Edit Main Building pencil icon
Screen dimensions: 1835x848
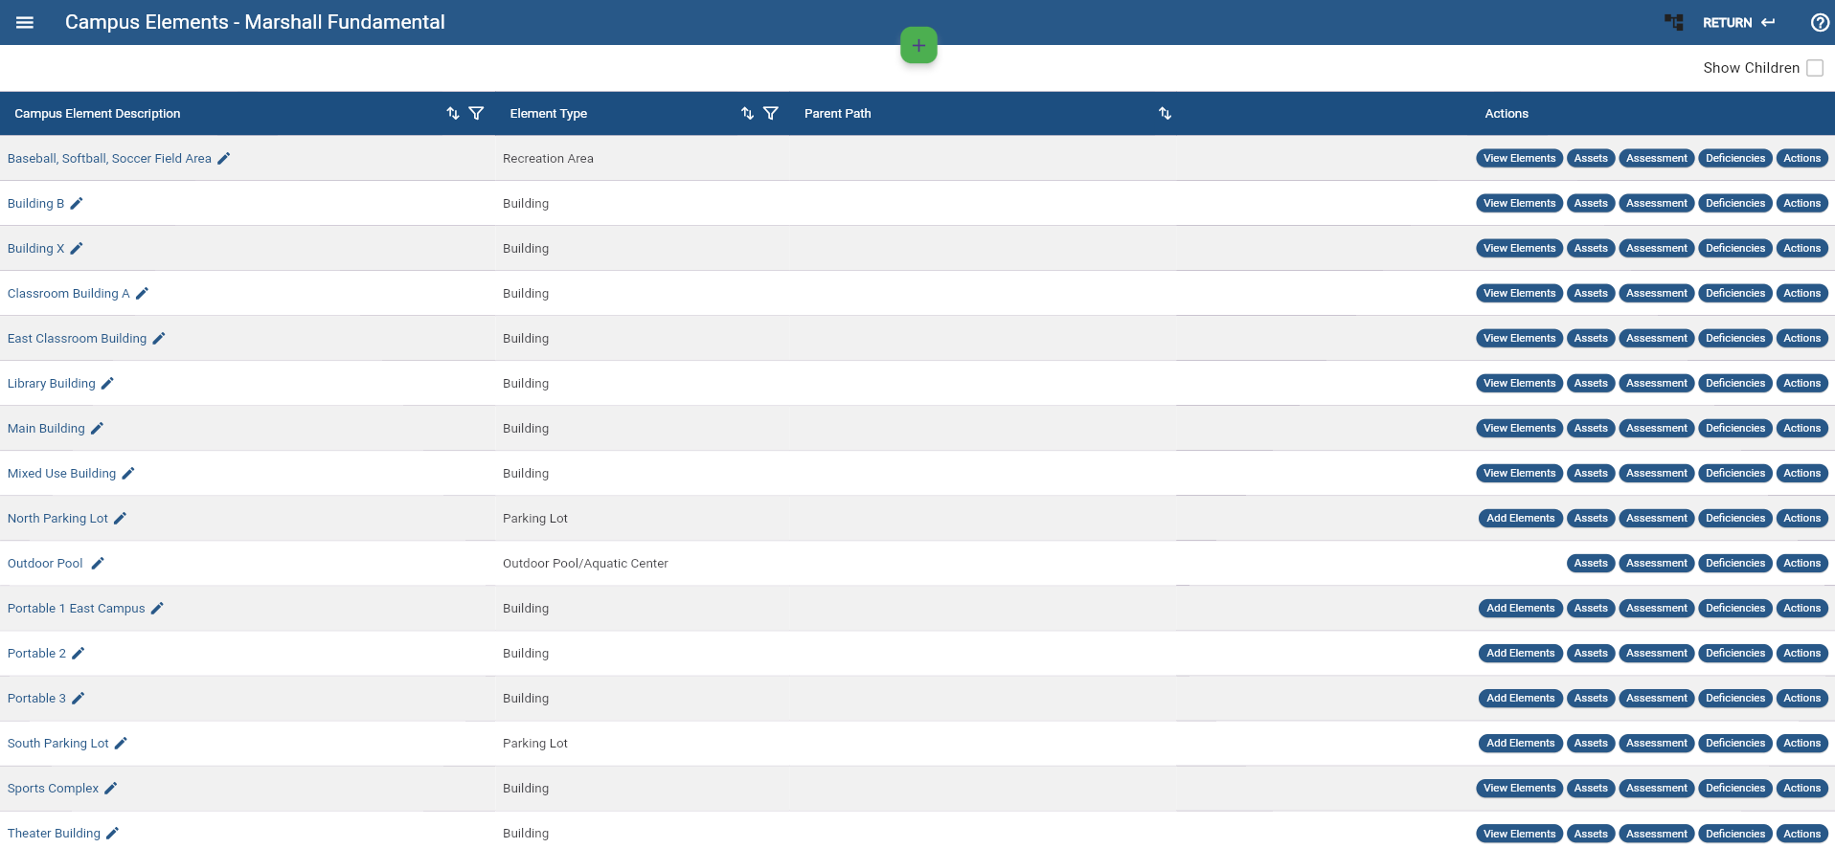[97, 428]
